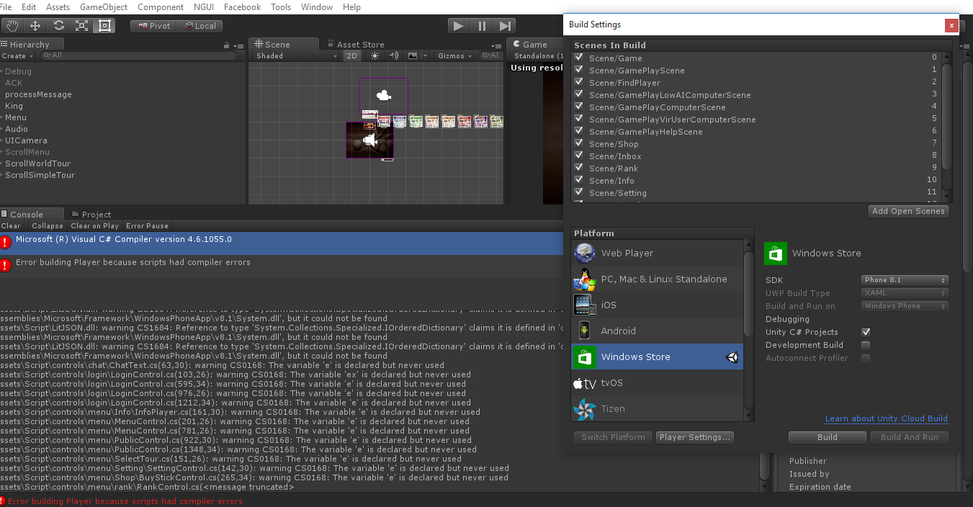This screenshot has width=973, height=507.
Task: Toggle 2D view mode in Scene
Action: tap(351, 56)
